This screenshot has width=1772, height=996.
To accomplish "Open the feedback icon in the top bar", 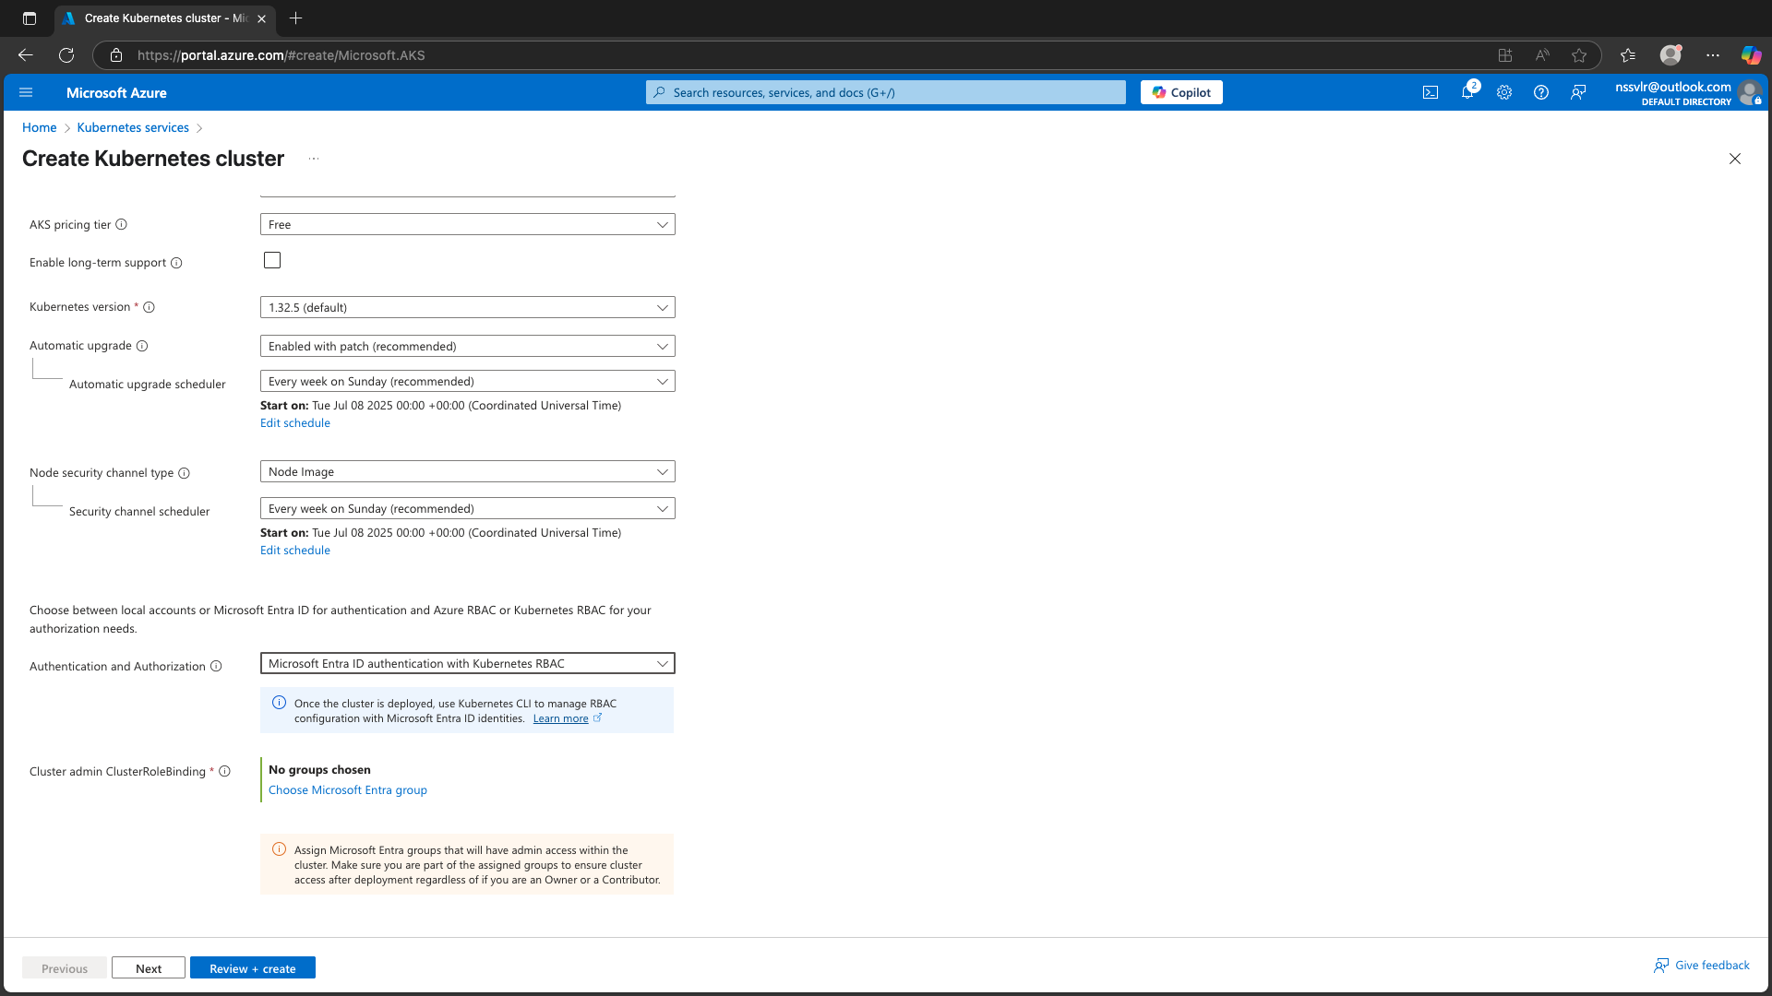I will click(x=1578, y=92).
